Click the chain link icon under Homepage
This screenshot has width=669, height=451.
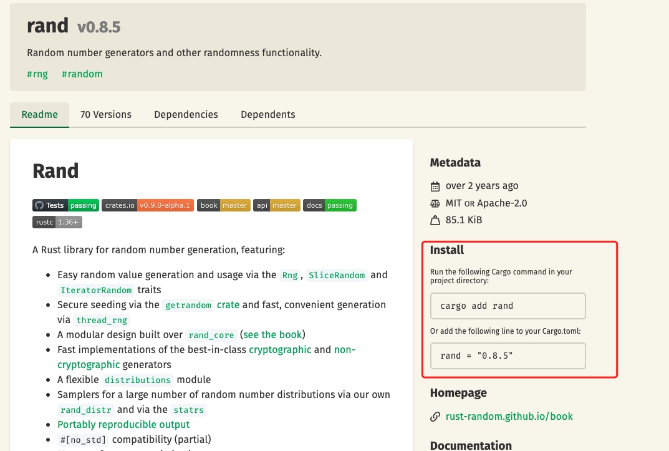[435, 417]
